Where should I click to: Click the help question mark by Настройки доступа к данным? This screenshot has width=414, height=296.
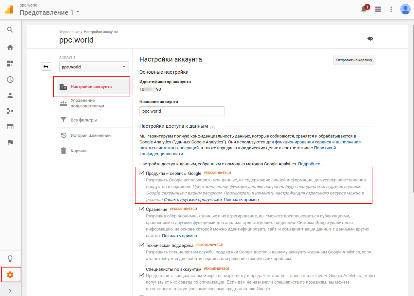[x=213, y=127]
